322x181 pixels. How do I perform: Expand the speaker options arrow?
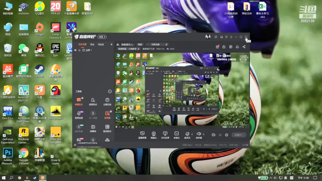click(x=204, y=134)
